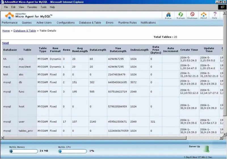The image size is (227, 159).
Task: Click the Windows flag throbber icon
Action: [222, 7]
